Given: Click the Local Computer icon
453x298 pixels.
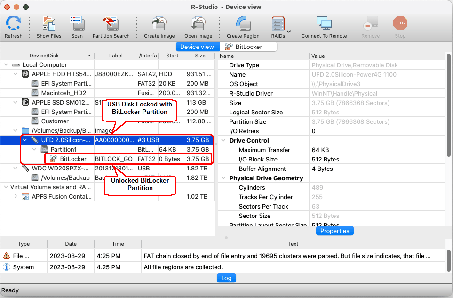Looking at the screenshot, I should (16, 65).
